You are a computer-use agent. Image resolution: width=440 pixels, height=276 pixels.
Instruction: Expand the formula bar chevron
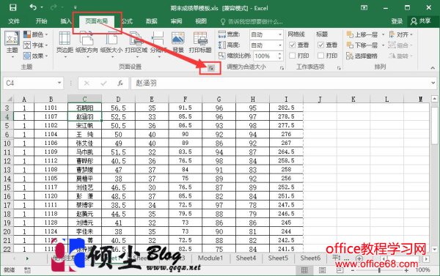pos(433,83)
